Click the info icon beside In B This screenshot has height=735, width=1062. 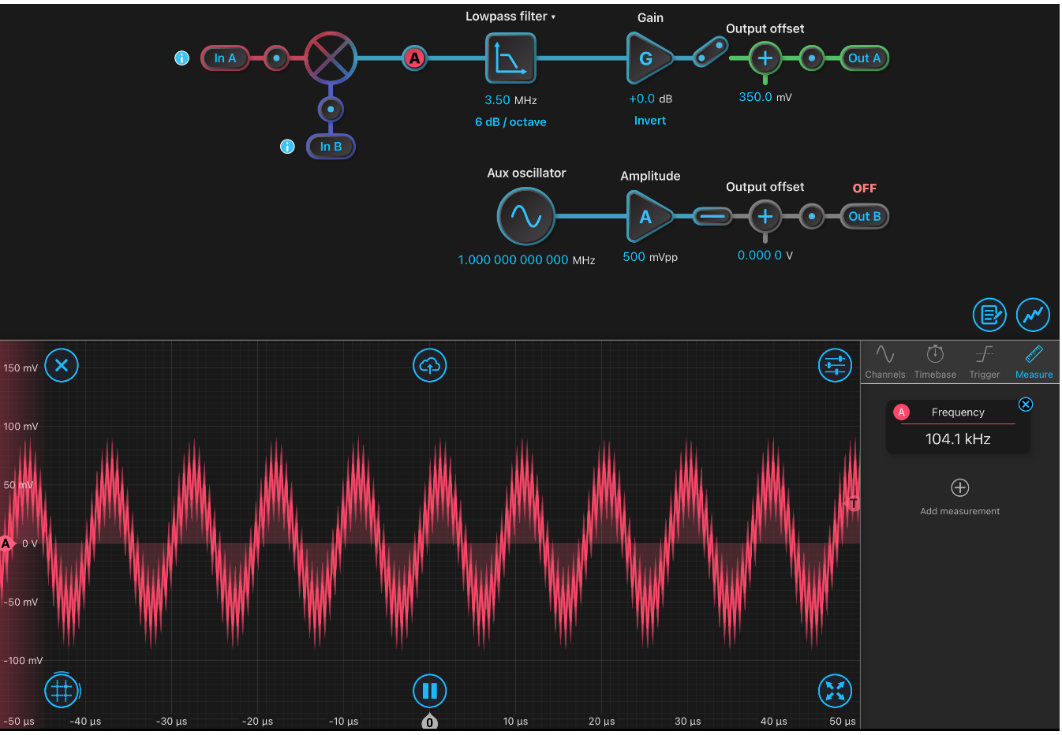coord(287,147)
